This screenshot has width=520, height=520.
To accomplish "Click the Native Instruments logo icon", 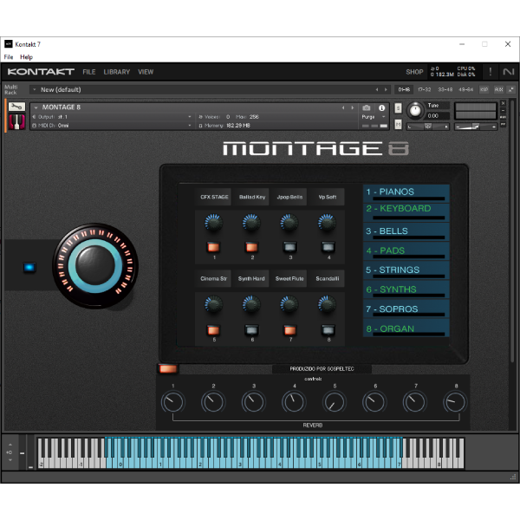I will pyautogui.click(x=508, y=72).
